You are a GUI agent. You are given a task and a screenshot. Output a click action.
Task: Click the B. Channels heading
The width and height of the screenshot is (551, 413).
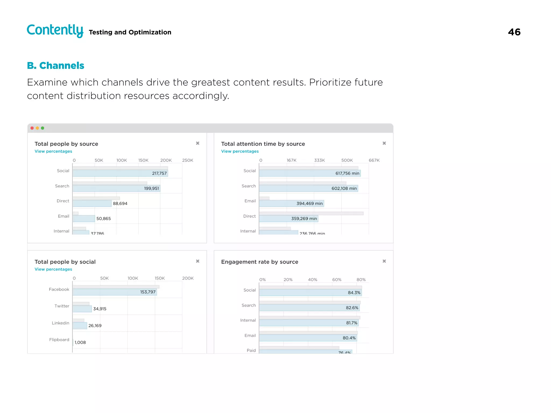click(56, 66)
